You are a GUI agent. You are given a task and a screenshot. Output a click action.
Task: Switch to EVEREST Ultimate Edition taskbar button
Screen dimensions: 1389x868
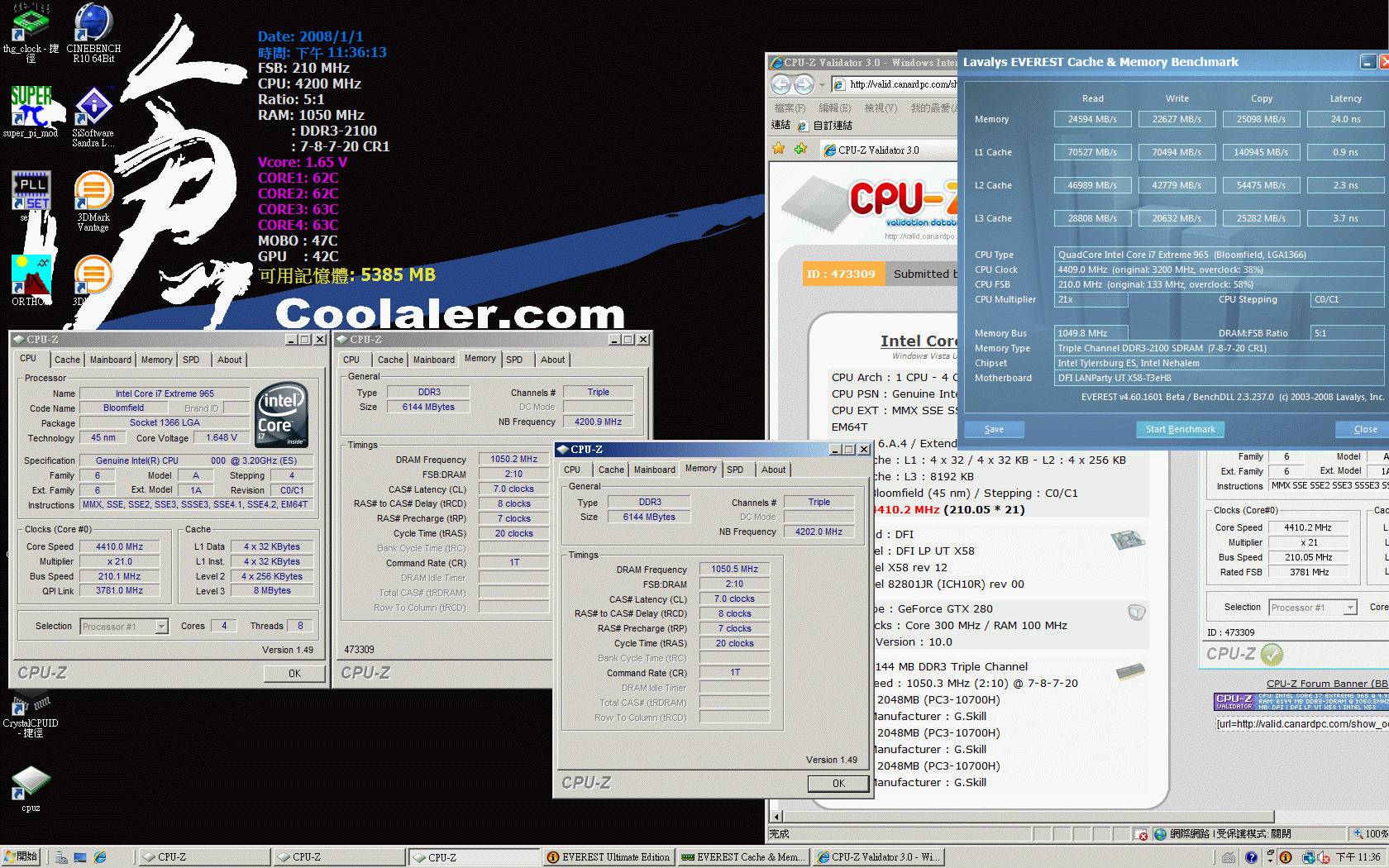(609, 857)
